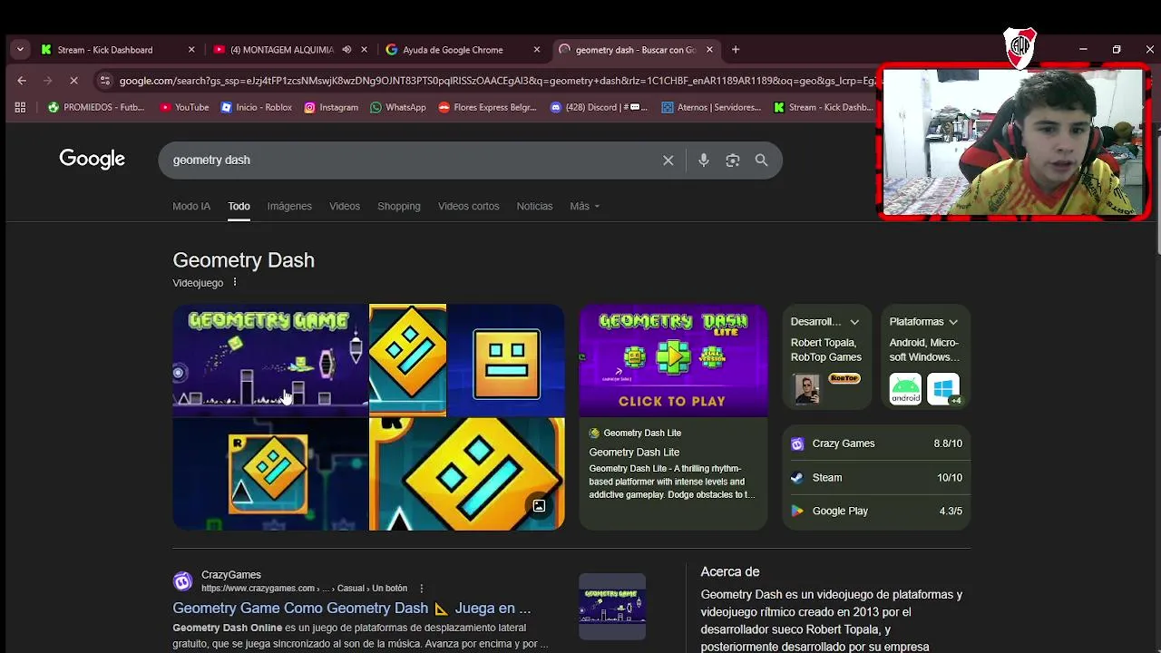Start voice search with the microphone icon
Viewport: 1161px width, 653px height.
point(704,161)
